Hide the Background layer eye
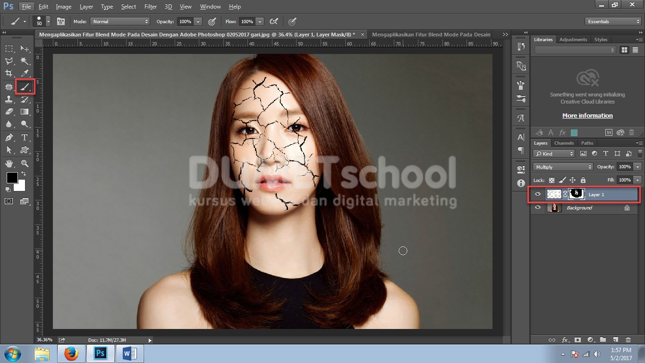This screenshot has height=363, width=645. coord(538,207)
